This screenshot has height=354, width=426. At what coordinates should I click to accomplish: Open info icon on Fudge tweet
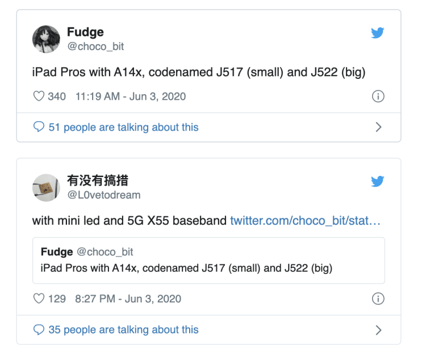pos(378,96)
